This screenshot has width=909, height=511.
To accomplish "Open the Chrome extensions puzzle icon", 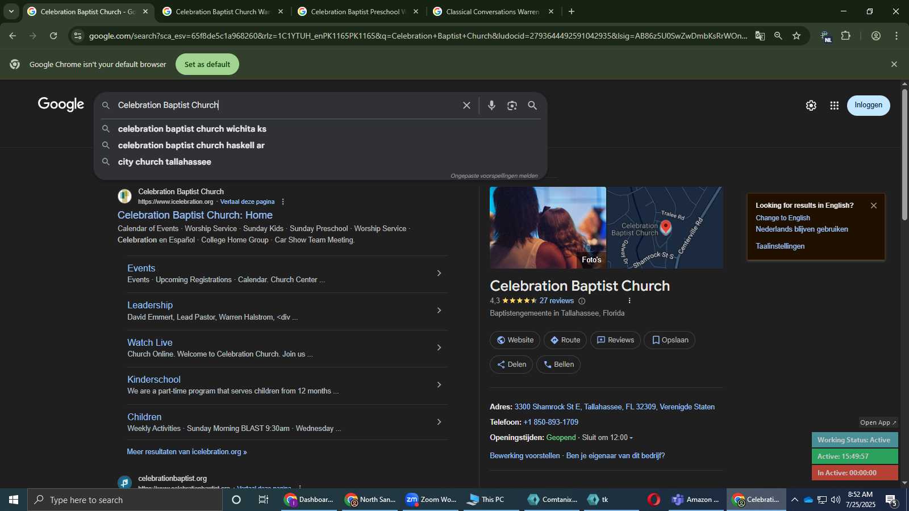I will coord(845,36).
